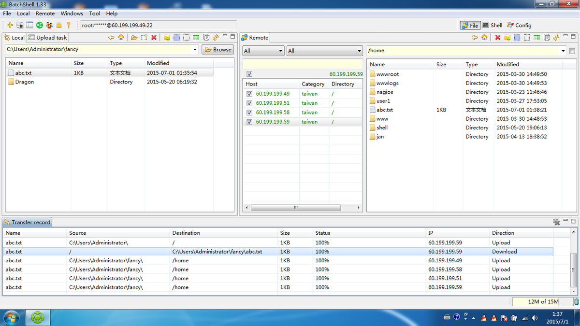
Task: Sort local files by Modified column
Action: [x=178, y=63]
